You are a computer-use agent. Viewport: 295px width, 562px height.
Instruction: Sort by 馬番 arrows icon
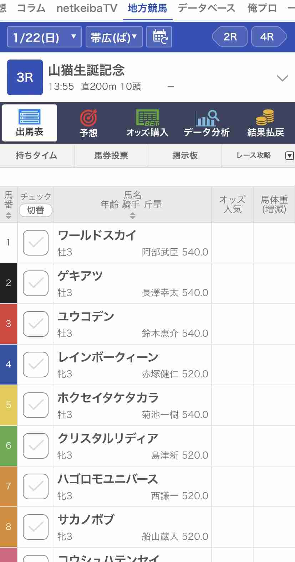9,216
